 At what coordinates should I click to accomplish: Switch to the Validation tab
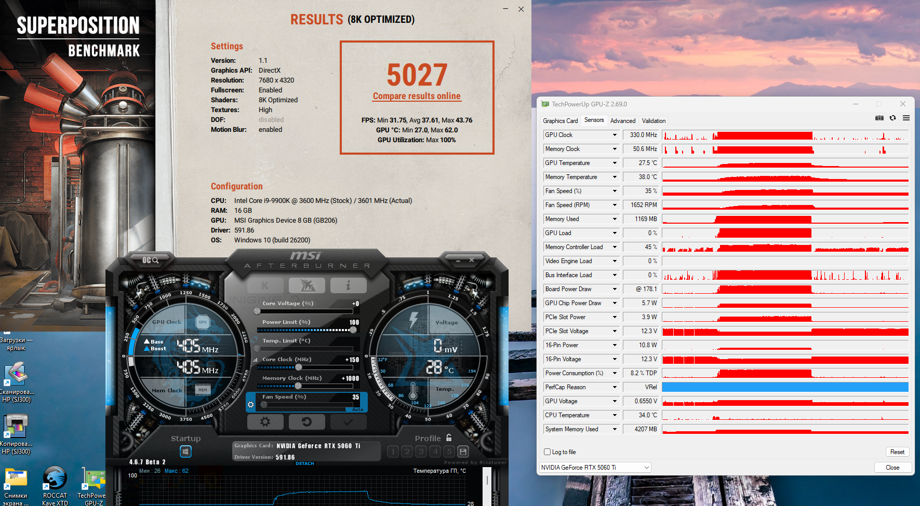(654, 121)
